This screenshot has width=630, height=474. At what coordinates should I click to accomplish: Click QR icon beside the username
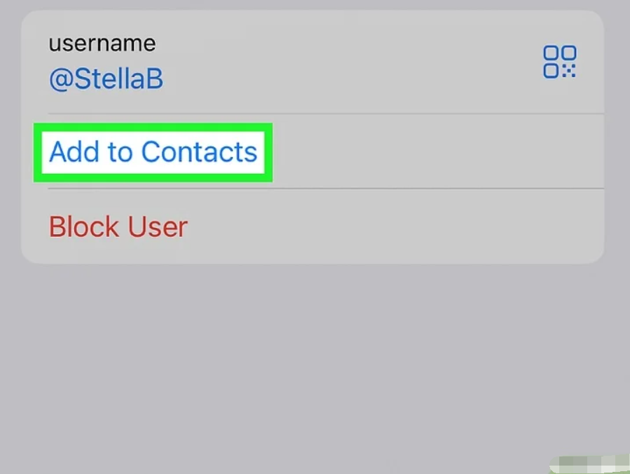coord(559,62)
